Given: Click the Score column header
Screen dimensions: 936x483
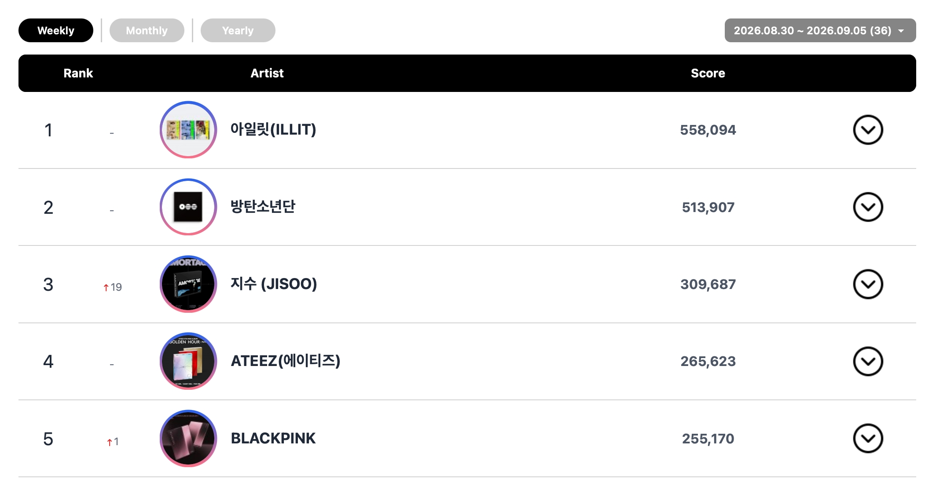Looking at the screenshot, I should [x=708, y=73].
